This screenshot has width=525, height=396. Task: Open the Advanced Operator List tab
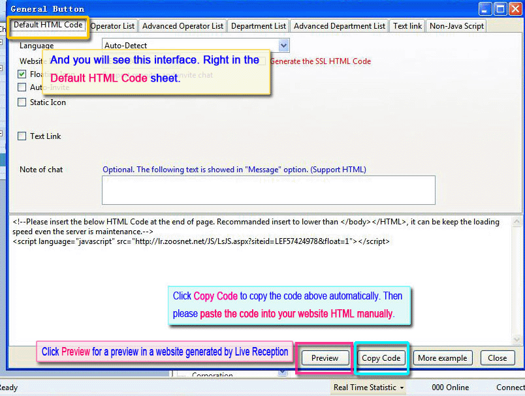pos(182,26)
